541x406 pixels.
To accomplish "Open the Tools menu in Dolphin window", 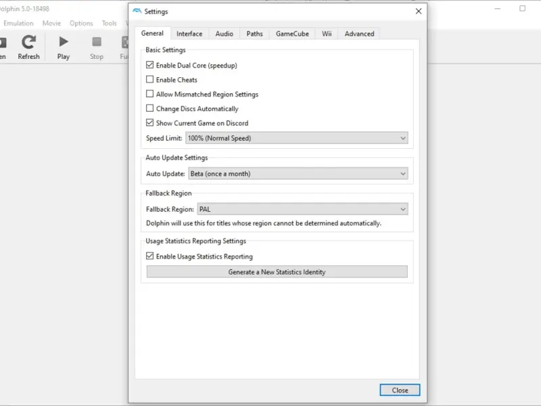I will [110, 23].
